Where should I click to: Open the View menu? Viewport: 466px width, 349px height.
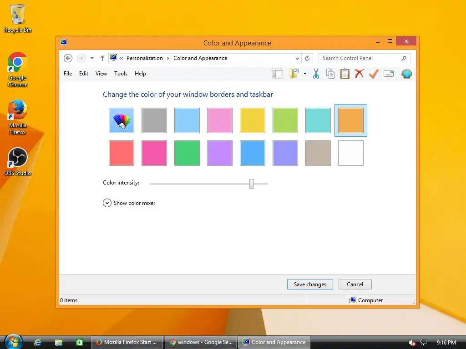pyautogui.click(x=101, y=74)
